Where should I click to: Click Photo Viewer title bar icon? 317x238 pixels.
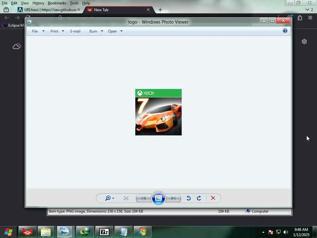pos(29,22)
